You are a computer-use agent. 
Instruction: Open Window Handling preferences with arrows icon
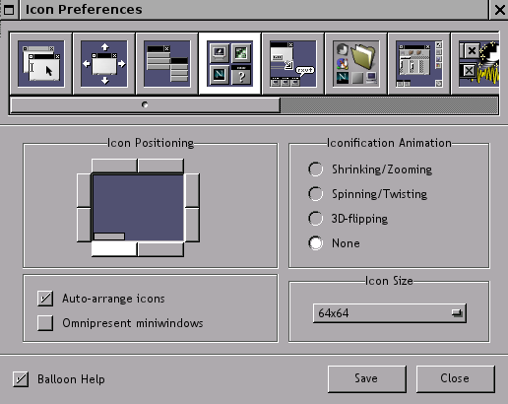[104, 64]
